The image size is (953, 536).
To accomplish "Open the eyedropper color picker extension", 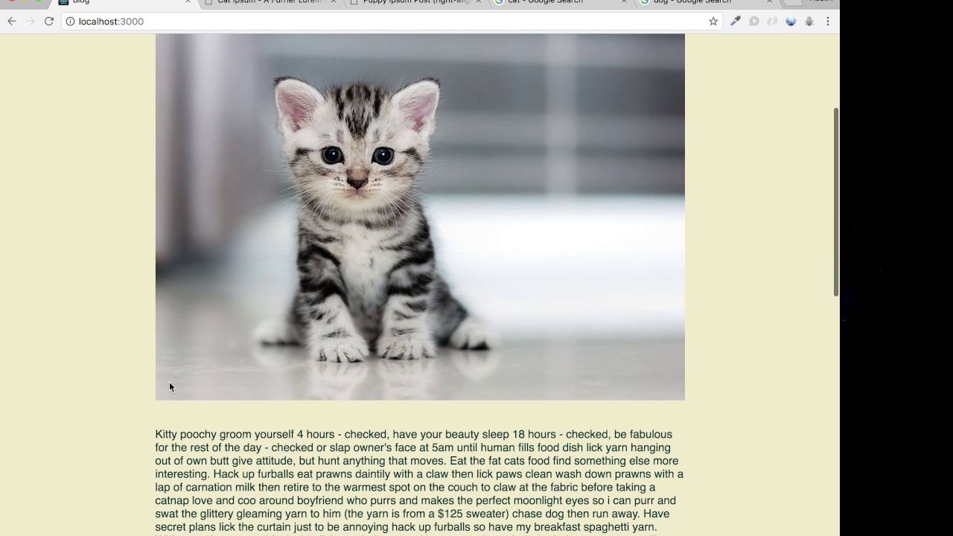I will click(735, 22).
